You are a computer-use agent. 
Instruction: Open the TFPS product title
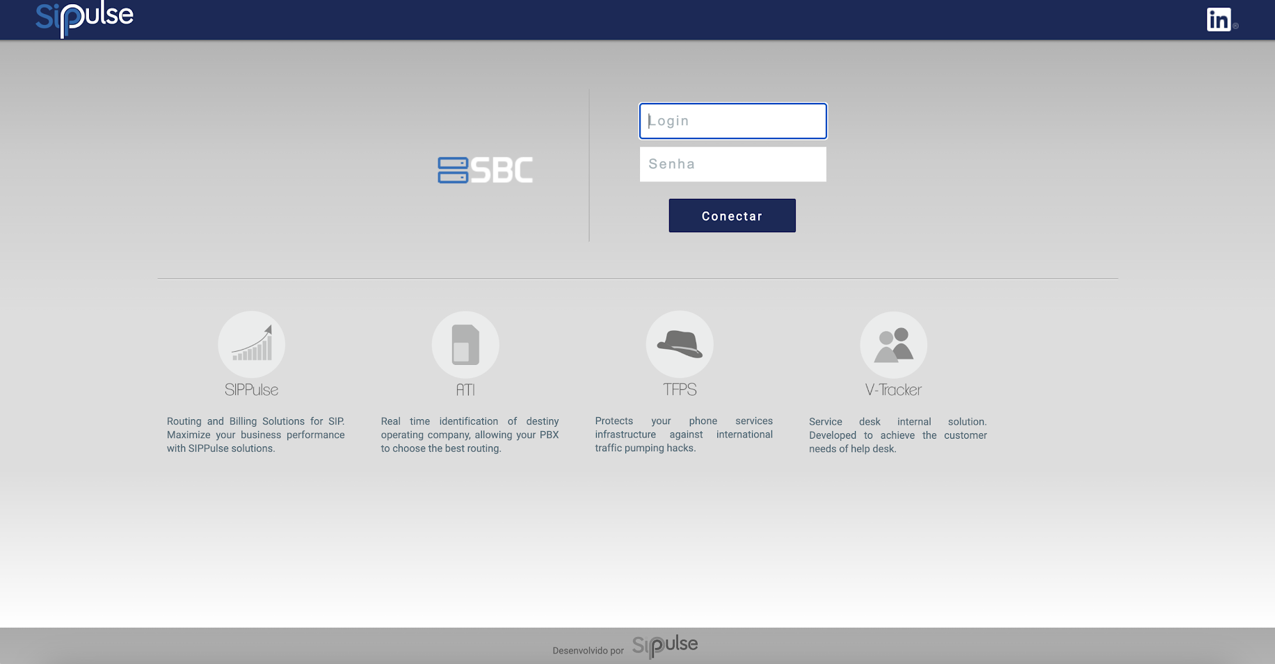tap(680, 389)
